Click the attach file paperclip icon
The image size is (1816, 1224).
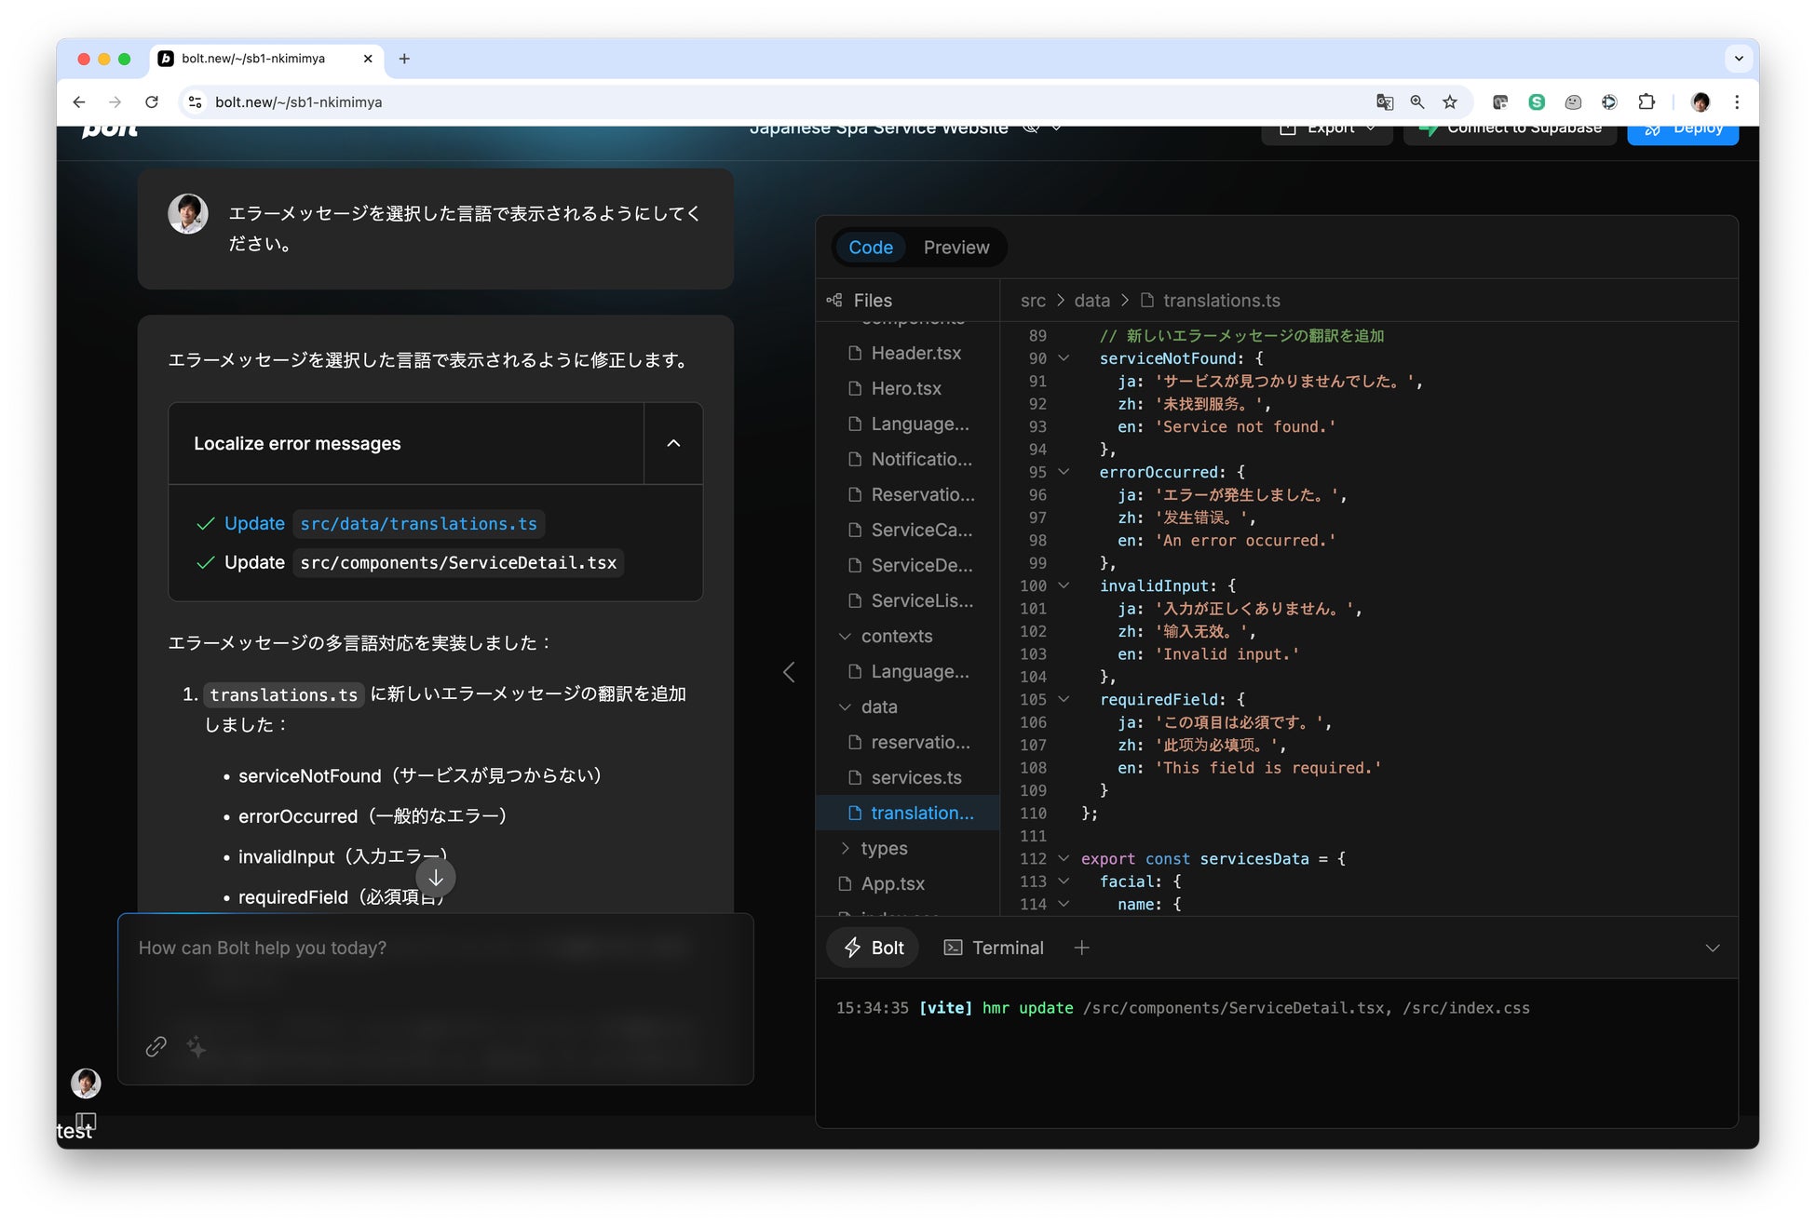pyautogui.click(x=156, y=1046)
